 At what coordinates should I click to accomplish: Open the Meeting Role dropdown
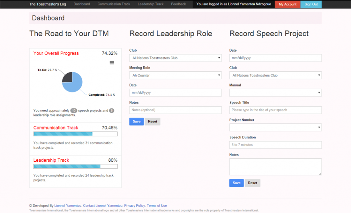[175, 76]
